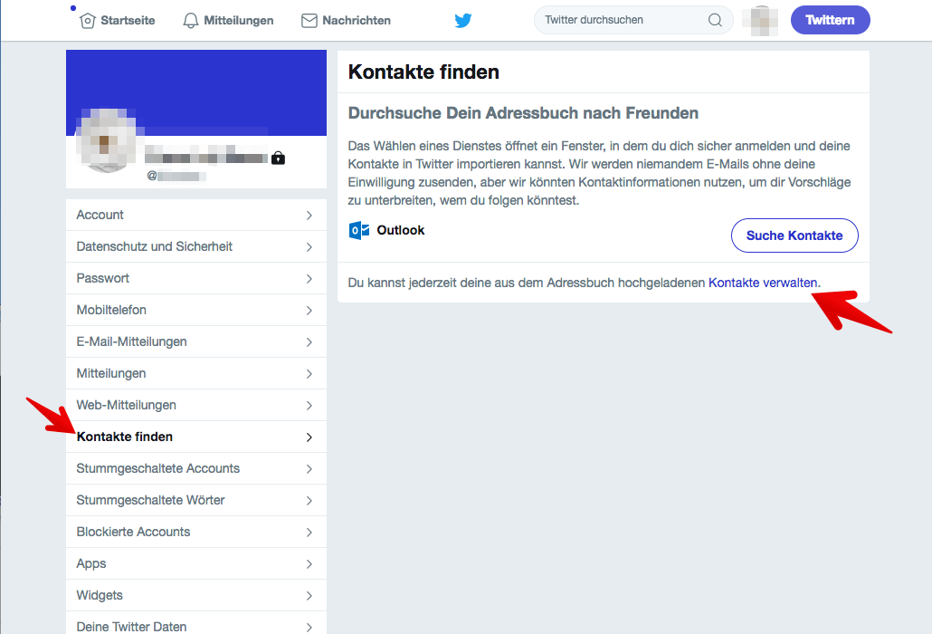The width and height of the screenshot is (932, 634).
Task: Open E-Mail-Mitteilungen settings
Action: 196,342
